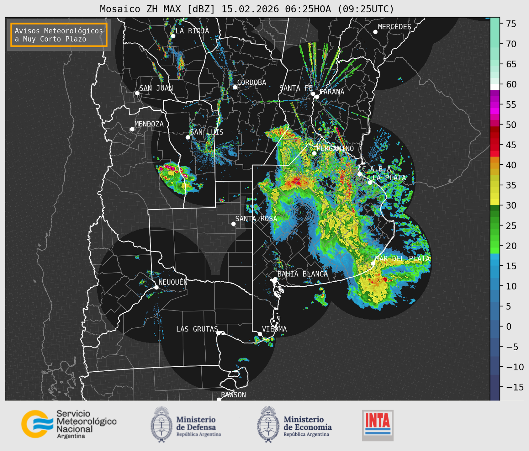Screen dimensions: 529x451
Task: Click the 0 scale label
Action: point(509,326)
